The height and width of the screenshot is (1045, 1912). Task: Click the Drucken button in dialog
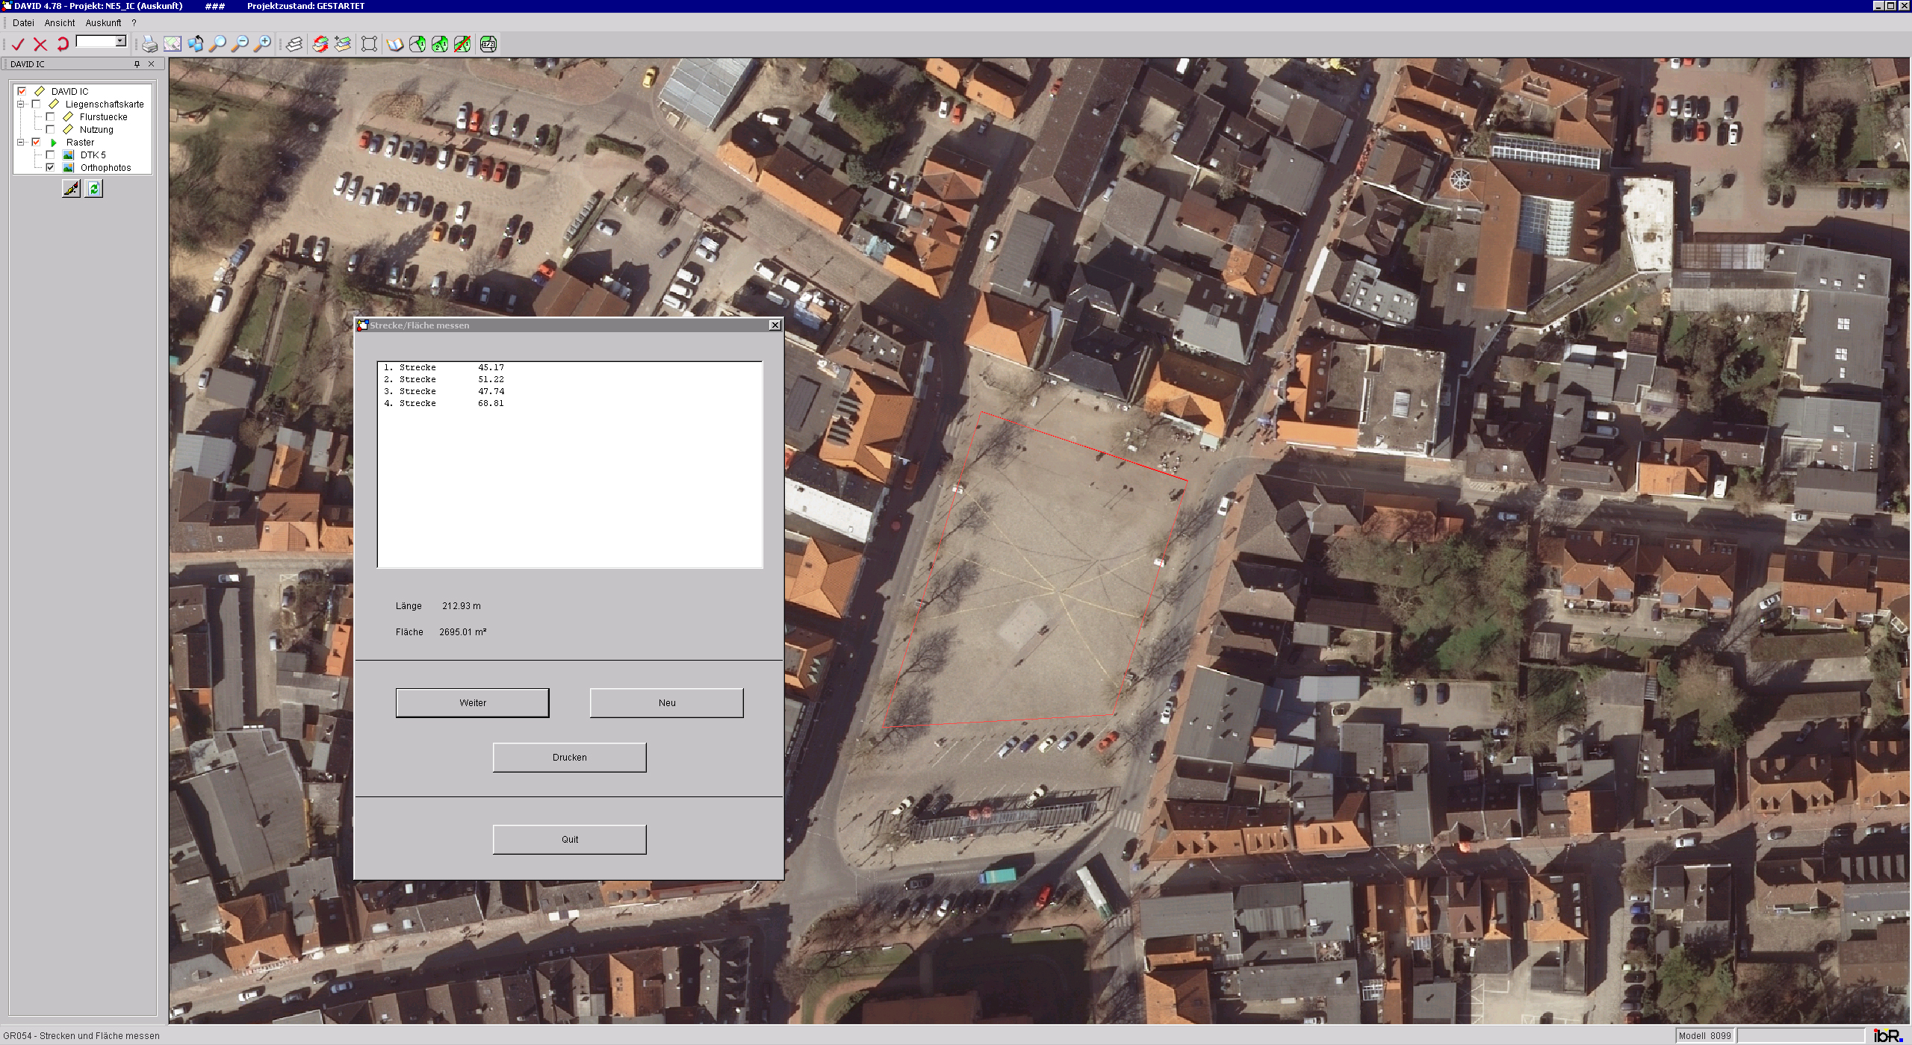click(x=569, y=757)
